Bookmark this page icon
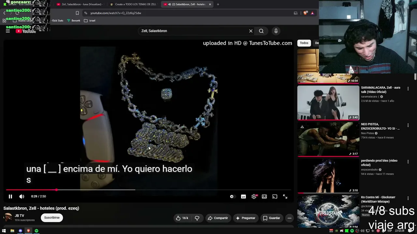Screen dimensions: 417x234 [77, 13]
